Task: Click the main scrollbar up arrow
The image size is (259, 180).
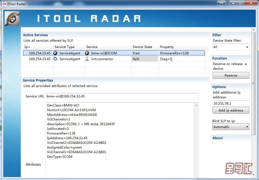Action: [253, 30]
